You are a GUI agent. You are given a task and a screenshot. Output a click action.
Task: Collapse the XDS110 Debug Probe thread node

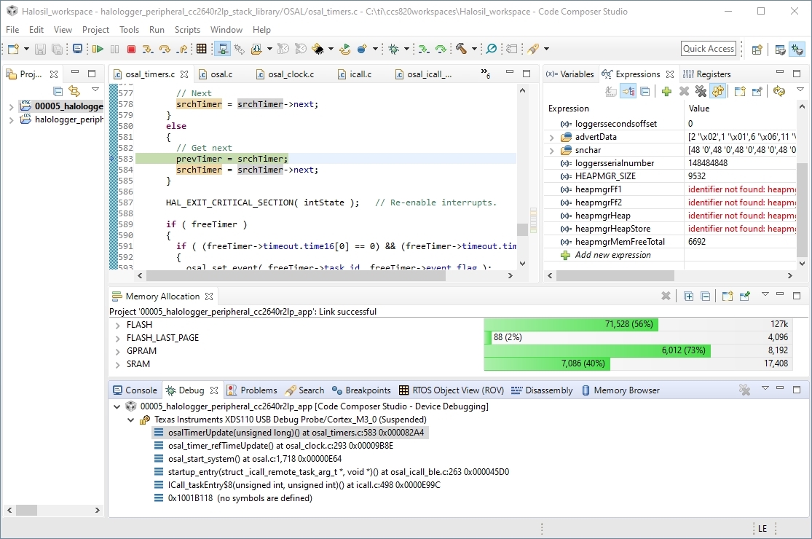point(131,420)
